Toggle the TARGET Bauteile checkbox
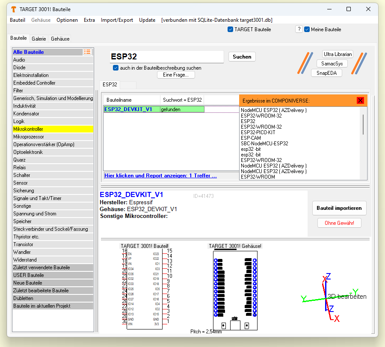Screen dimensions: 385x347 pyautogui.click(x=230, y=29)
